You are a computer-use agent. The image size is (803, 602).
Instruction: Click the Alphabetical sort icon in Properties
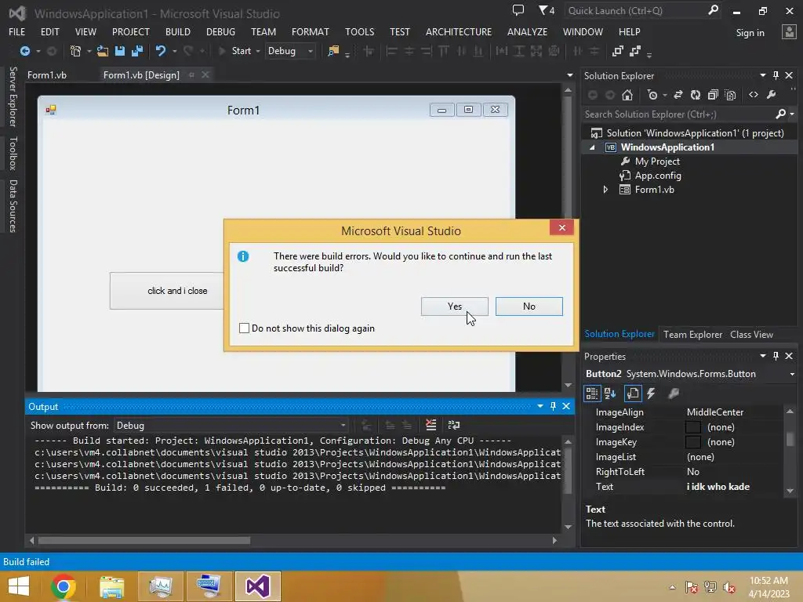[610, 393]
